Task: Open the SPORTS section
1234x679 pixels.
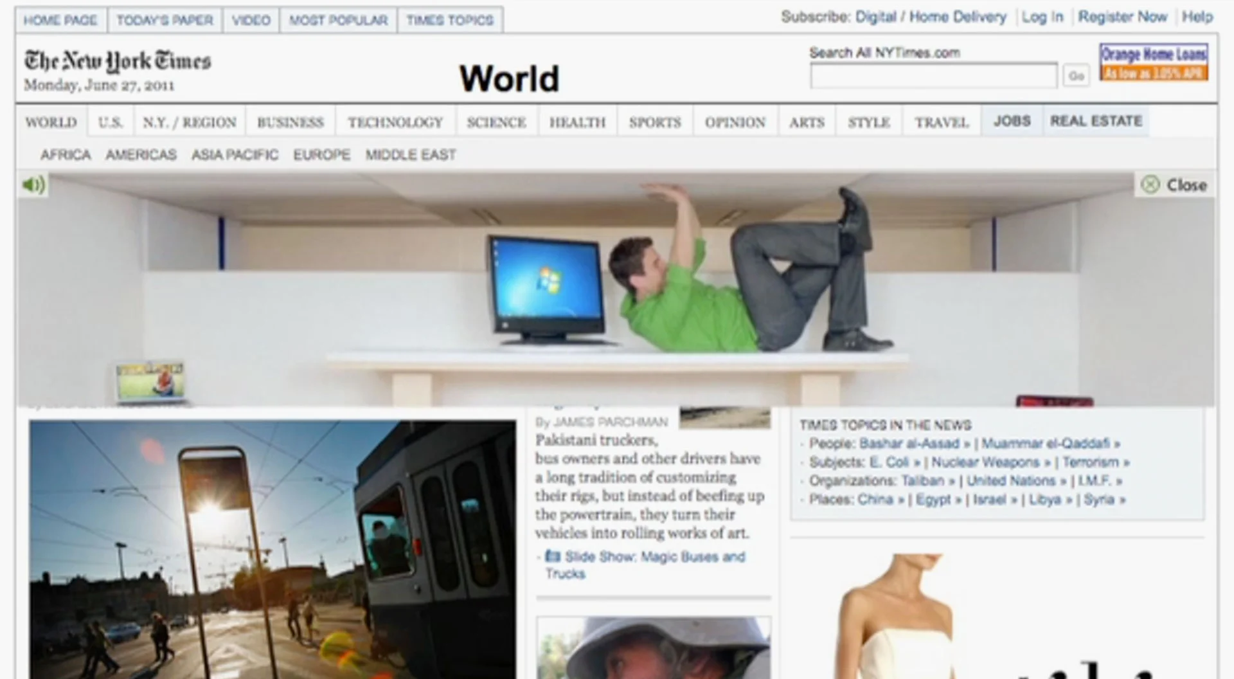Action: click(x=655, y=122)
